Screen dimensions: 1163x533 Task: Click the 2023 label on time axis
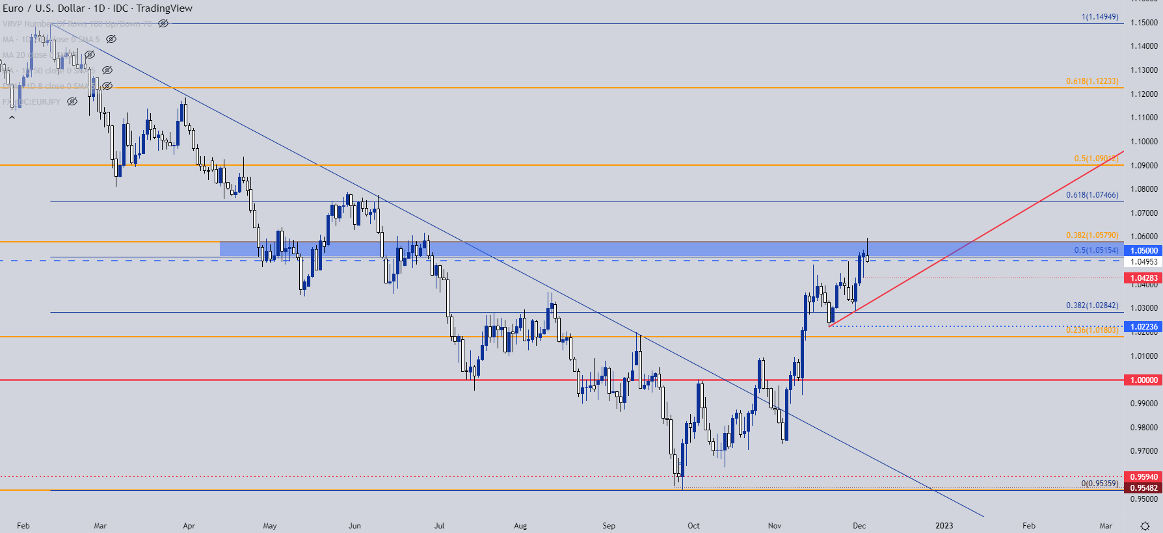(944, 525)
